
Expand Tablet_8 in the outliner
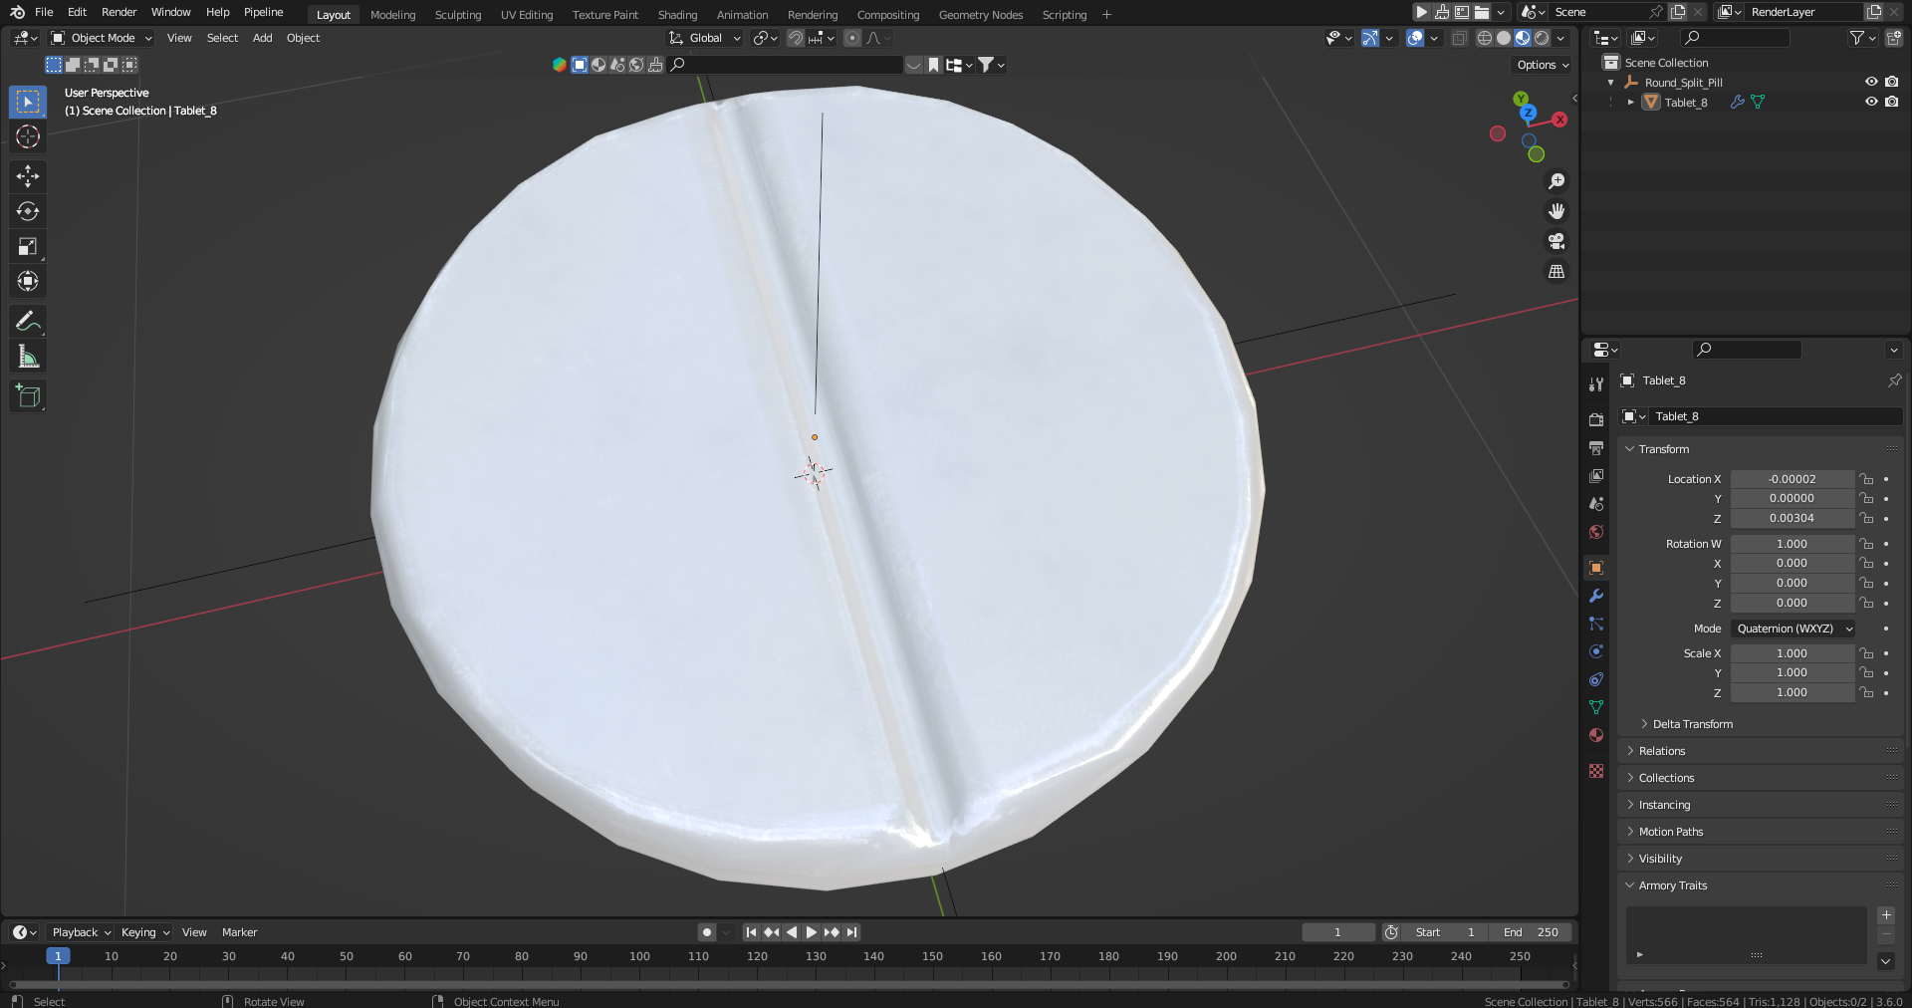point(1630,102)
